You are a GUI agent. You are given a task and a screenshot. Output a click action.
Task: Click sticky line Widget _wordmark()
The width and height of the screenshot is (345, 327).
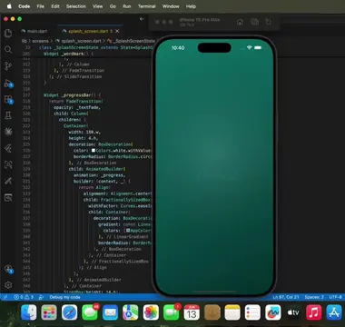(x=68, y=54)
